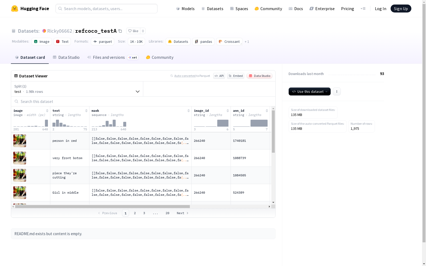The image size is (426, 266).
Task: Open Docs in the top navigation
Action: (x=296, y=9)
